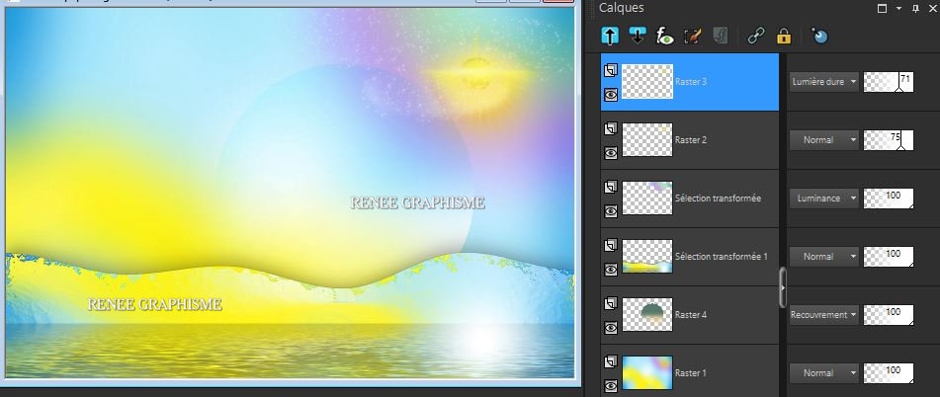Click the Sélection transformée layer name
The width and height of the screenshot is (940, 397).
[718, 198]
